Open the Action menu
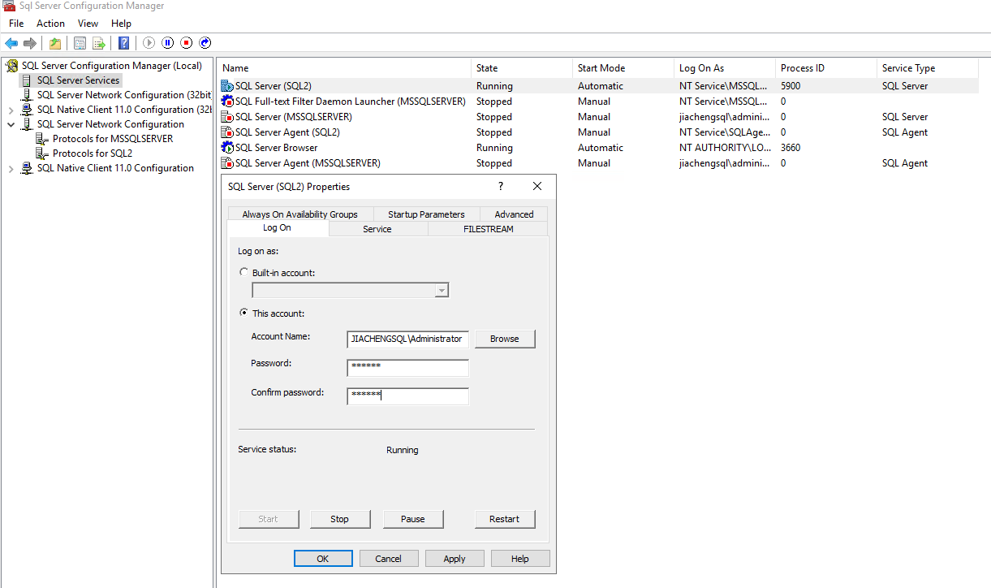991x588 pixels. click(50, 24)
